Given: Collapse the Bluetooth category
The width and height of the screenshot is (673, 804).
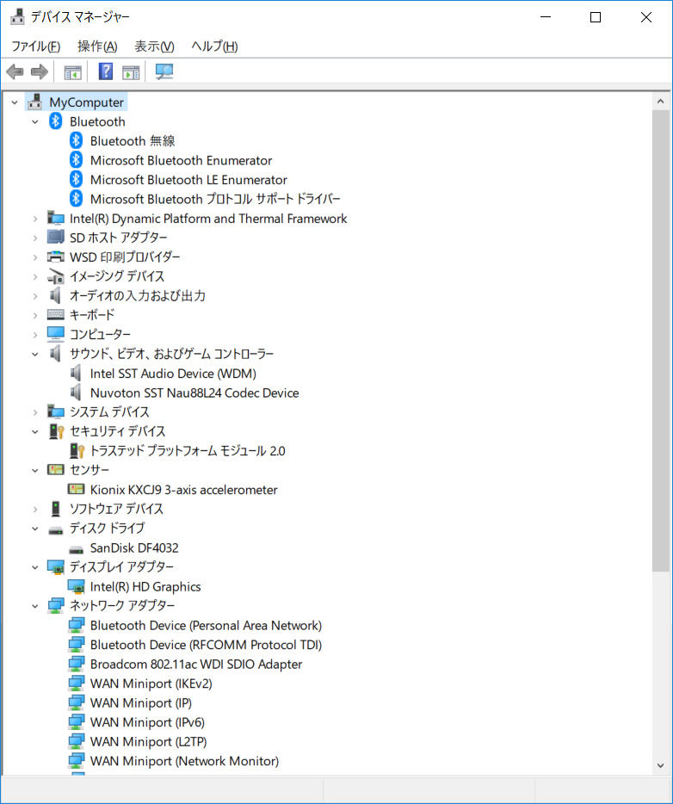Looking at the screenshot, I should pyautogui.click(x=34, y=122).
